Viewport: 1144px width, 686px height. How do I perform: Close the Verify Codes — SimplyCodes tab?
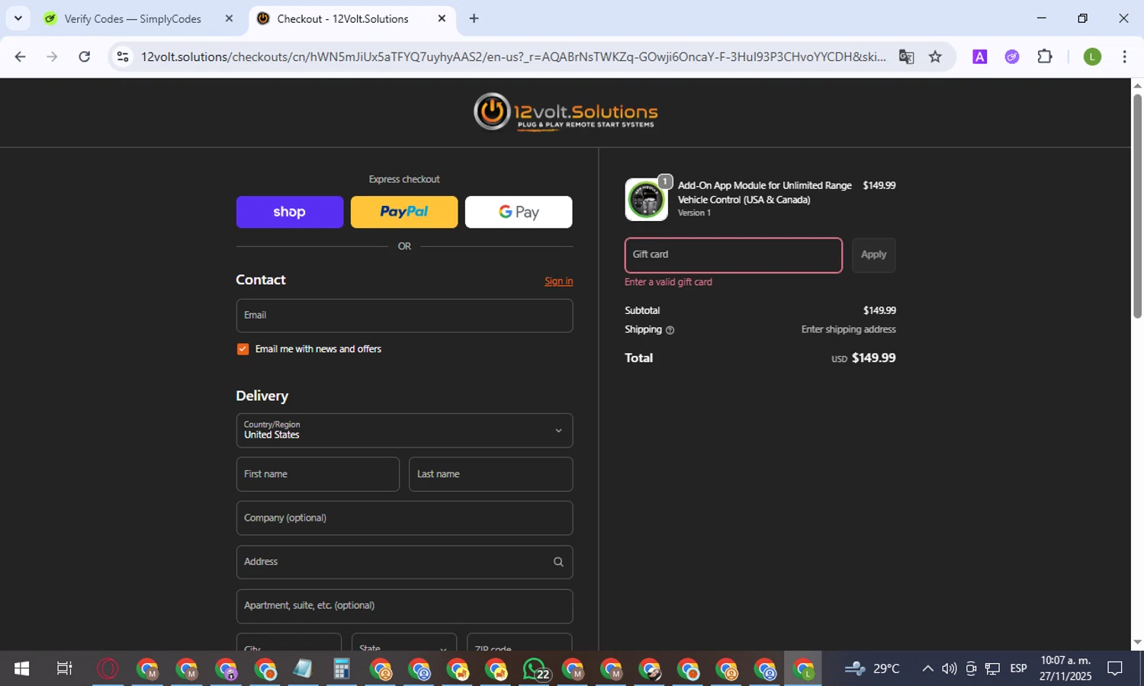(x=229, y=18)
